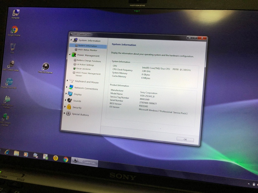This screenshot has width=258, height=193.
Task: Launch Google Chrome from the desktop
Action: (x=14, y=31)
